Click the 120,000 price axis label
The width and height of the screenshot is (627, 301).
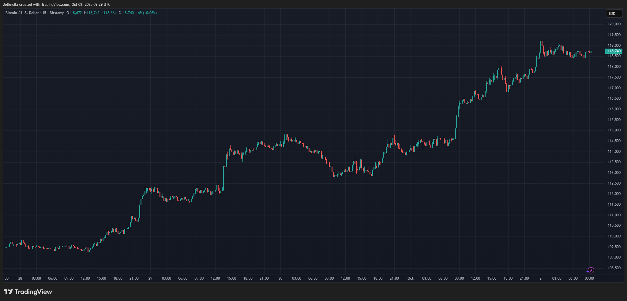(614, 24)
